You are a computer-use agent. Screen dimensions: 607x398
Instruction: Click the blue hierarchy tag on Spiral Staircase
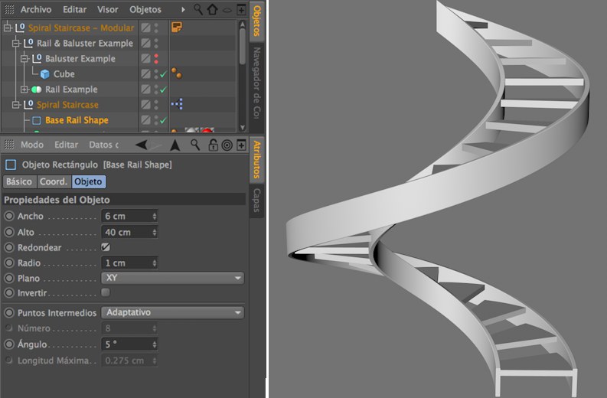point(177,104)
